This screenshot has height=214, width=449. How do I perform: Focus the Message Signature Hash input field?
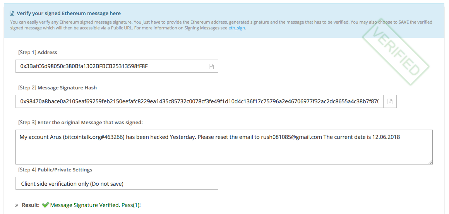(x=199, y=101)
